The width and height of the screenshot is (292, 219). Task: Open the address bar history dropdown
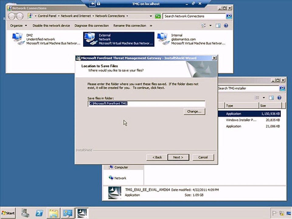click(151, 16)
